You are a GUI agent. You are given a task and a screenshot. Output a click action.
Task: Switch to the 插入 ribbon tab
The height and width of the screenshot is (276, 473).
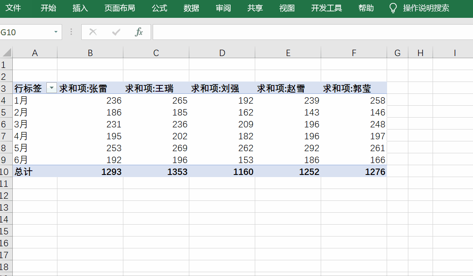[x=80, y=8]
